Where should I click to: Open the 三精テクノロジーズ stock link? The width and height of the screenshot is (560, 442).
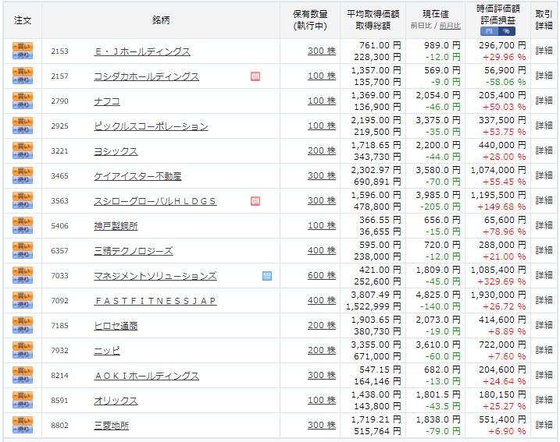click(134, 251)
